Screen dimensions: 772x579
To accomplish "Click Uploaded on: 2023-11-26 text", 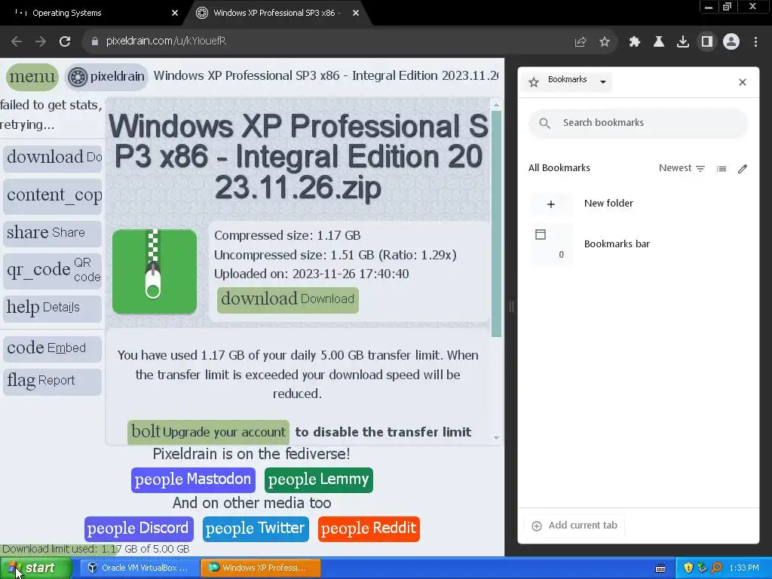I will [x=311, y=274].
